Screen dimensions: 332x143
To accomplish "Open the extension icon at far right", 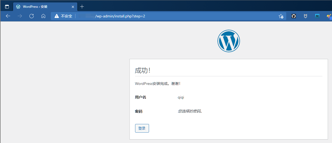I will [329, 16].
